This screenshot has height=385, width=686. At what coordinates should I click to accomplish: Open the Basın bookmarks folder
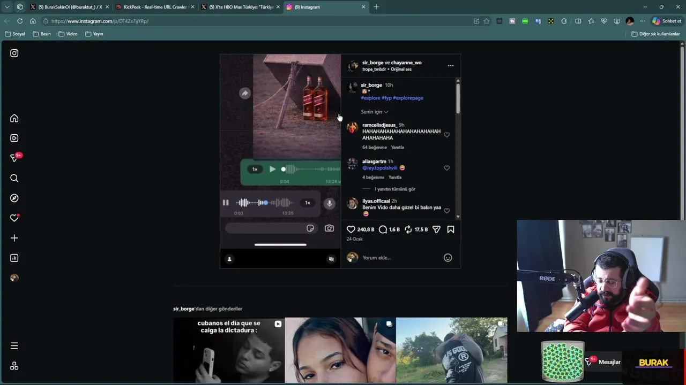pos(42,34)
